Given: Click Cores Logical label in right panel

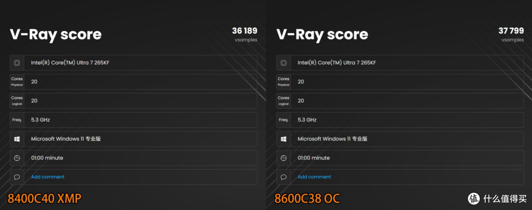Looking at the screenshot, I should [284, 101].
